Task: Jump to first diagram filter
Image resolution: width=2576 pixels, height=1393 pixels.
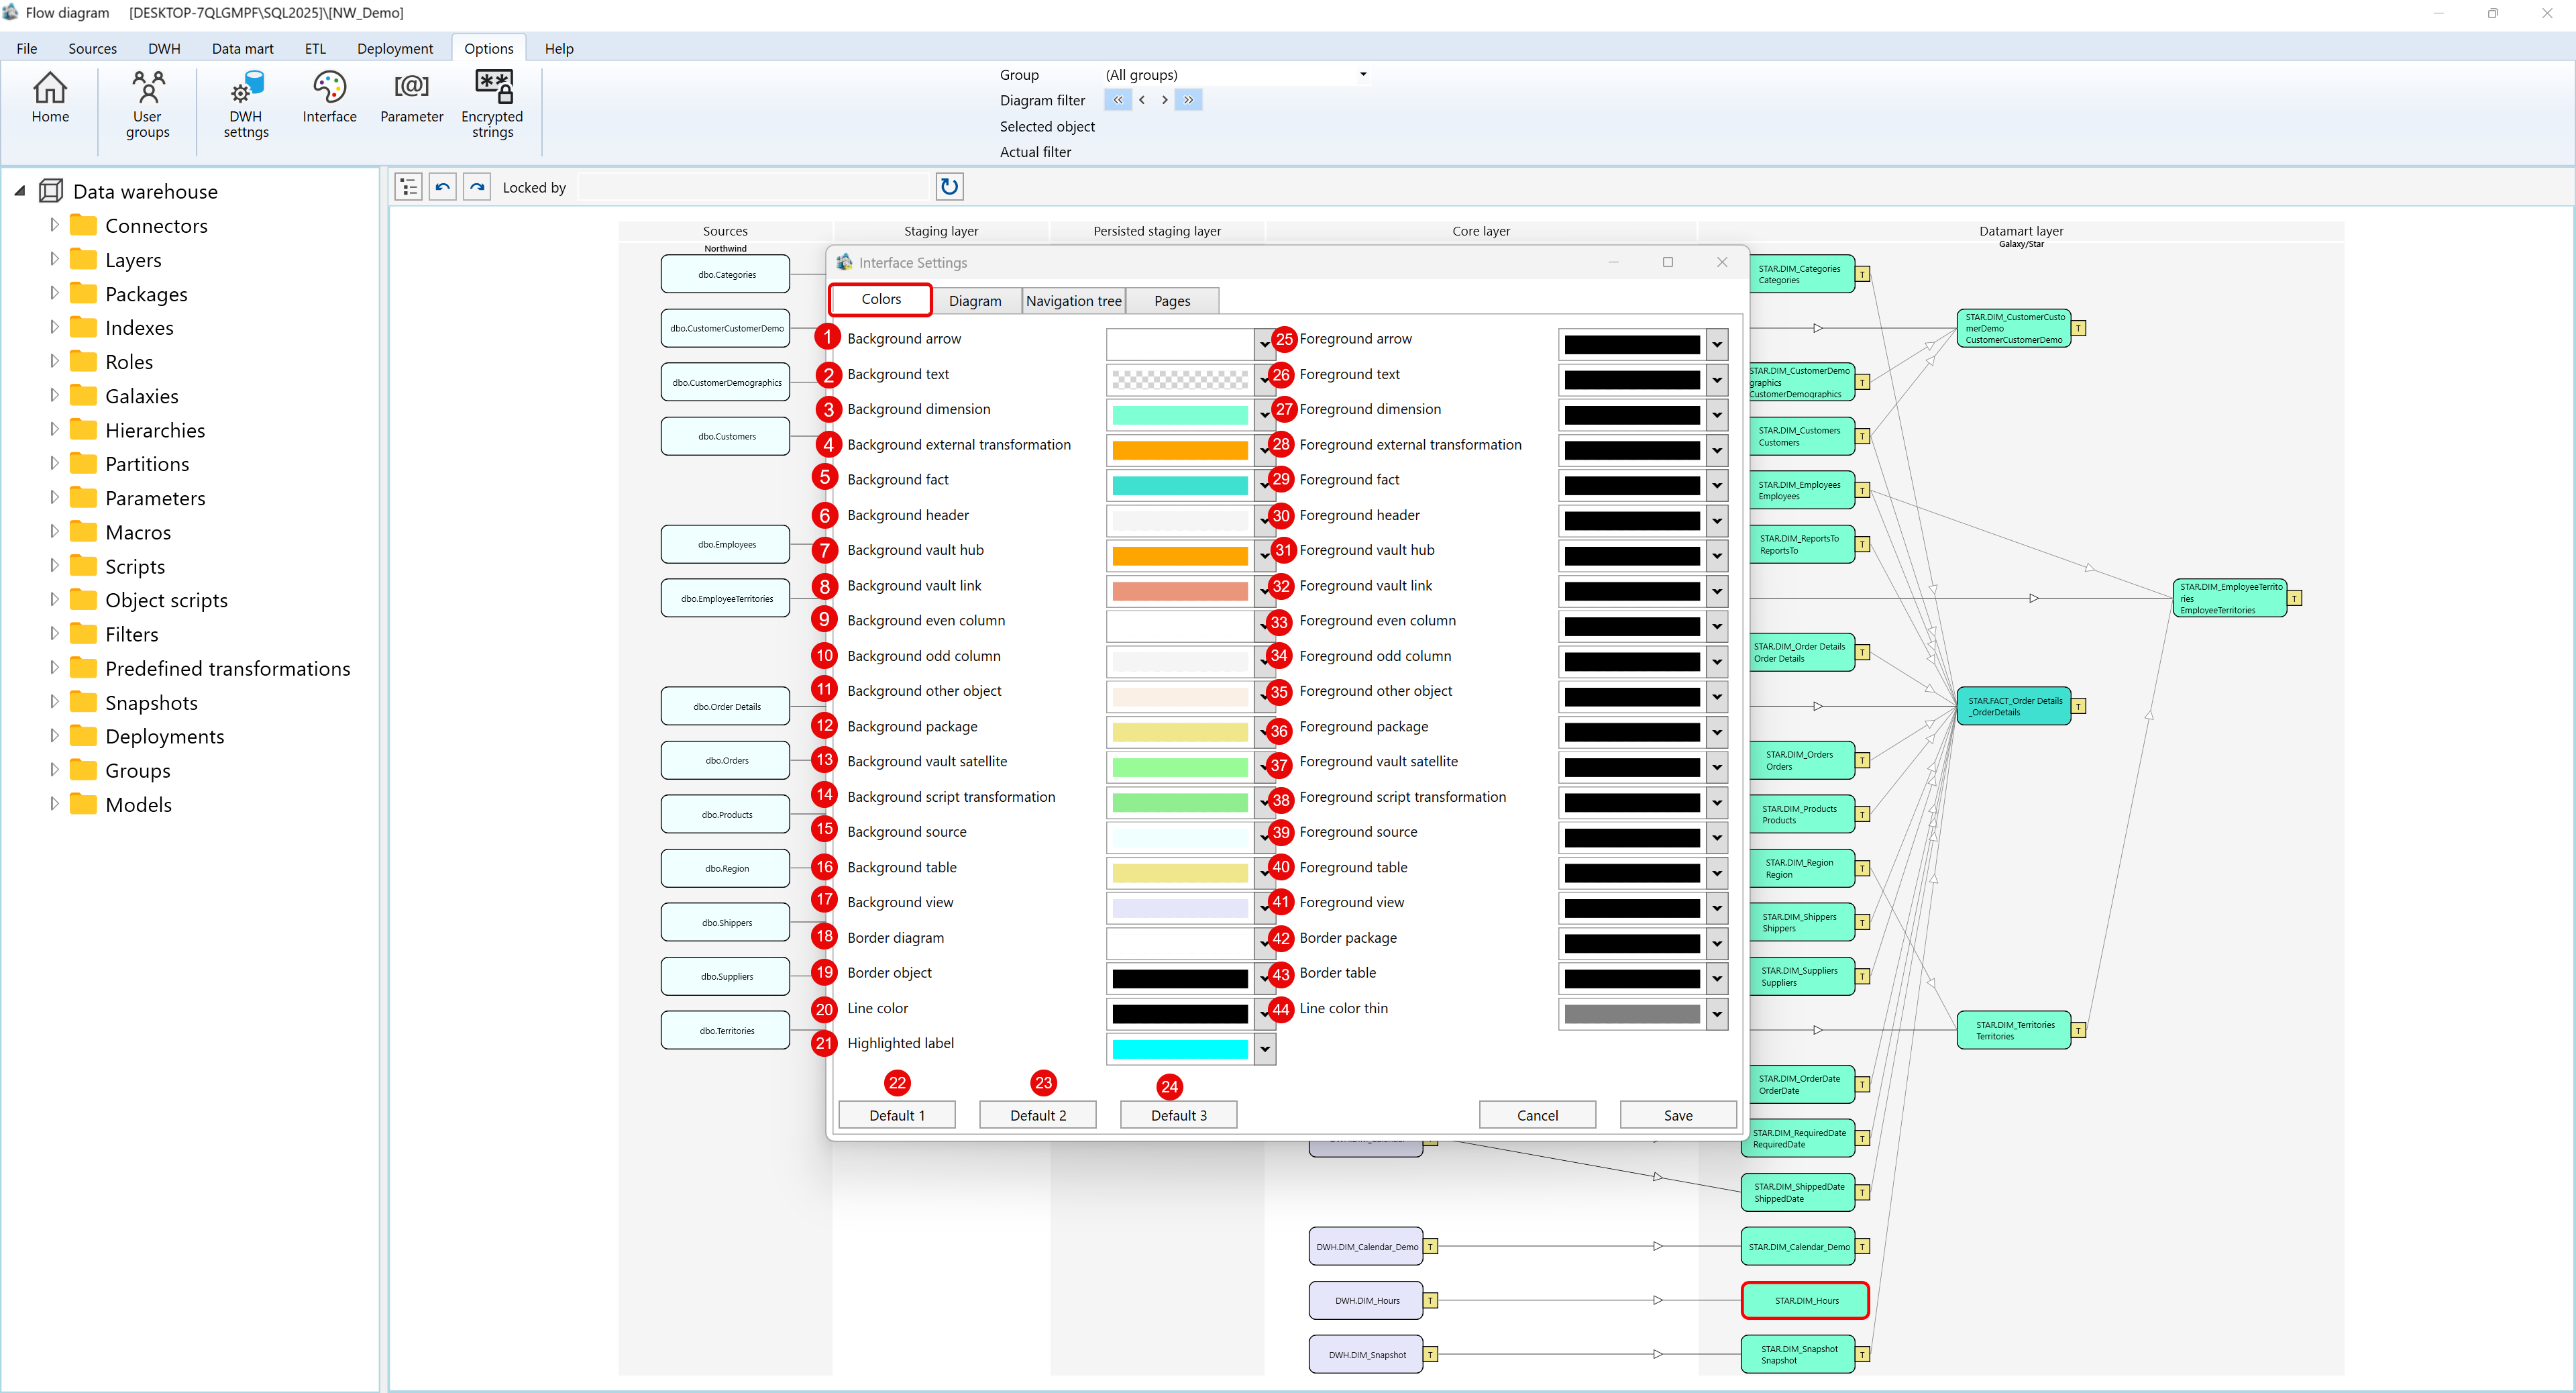Action: pyautogui.click(x=1117, y=100)
